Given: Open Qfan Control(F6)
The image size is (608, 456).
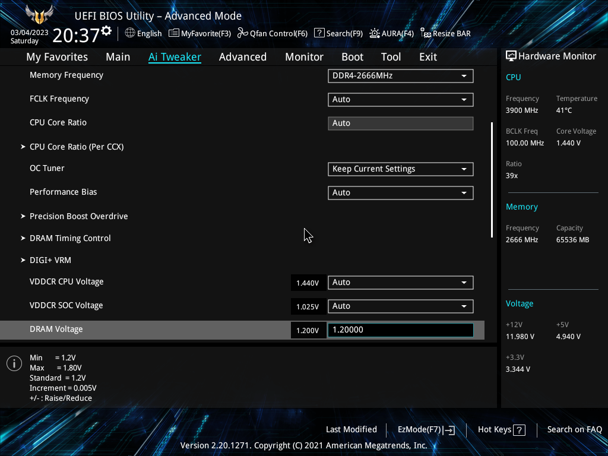Looking at the screenshot, I should coord(273,33).
